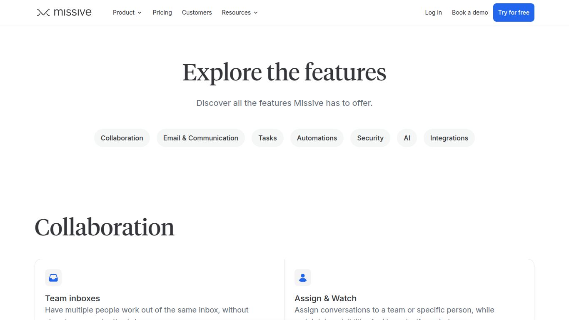Select the Security feature pill
The image size is (569, 320).
coord(370,138)
